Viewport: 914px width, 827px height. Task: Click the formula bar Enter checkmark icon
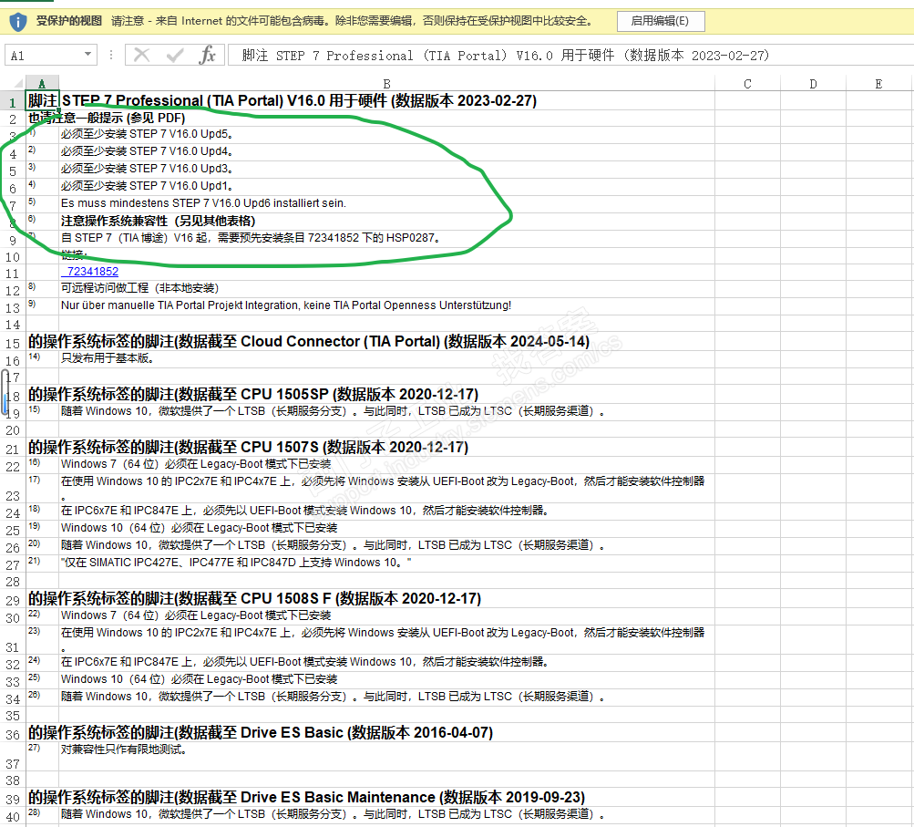tap(175, 56)
